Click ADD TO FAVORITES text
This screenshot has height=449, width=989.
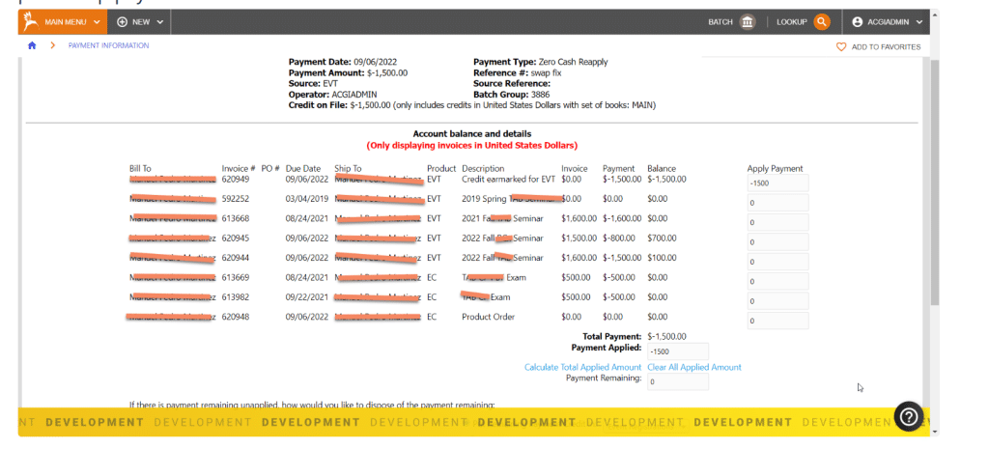(887, 47)
